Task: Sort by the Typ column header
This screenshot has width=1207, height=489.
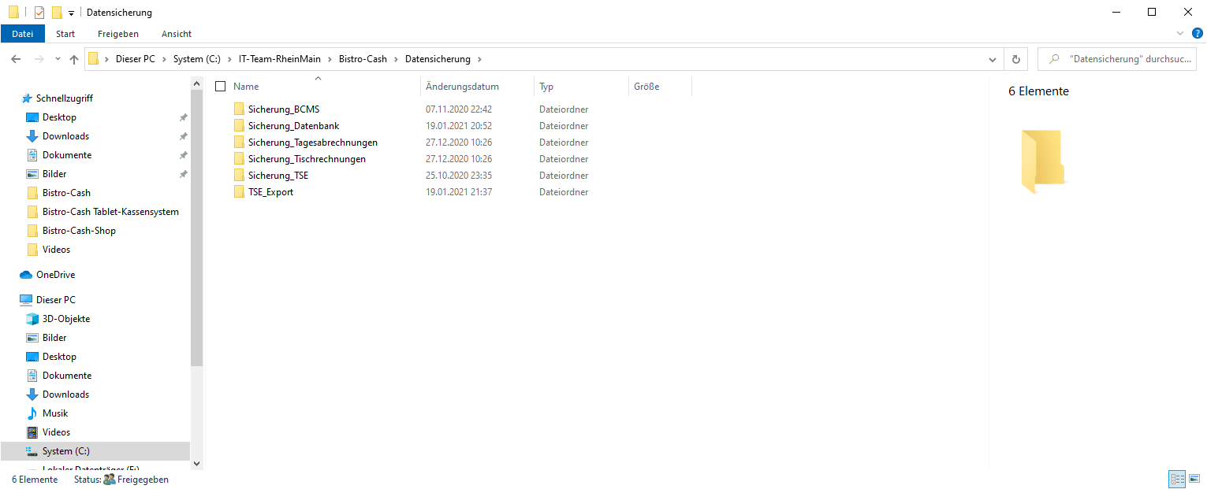Action: pos(546,87)
